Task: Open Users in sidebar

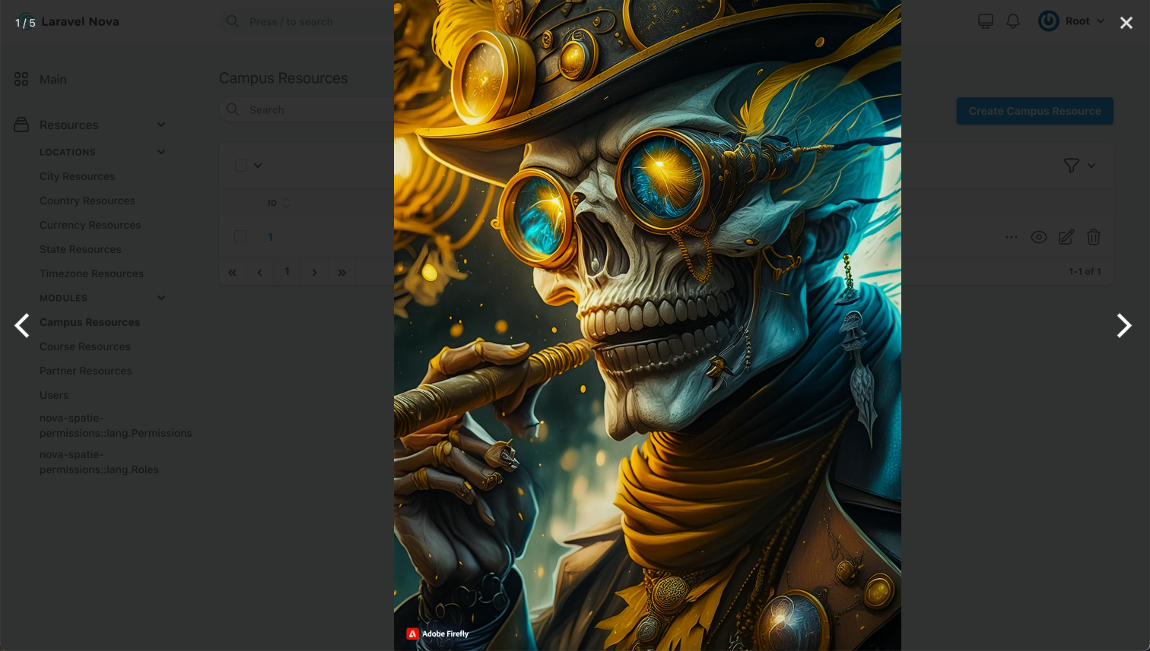Action: [54, 395]
